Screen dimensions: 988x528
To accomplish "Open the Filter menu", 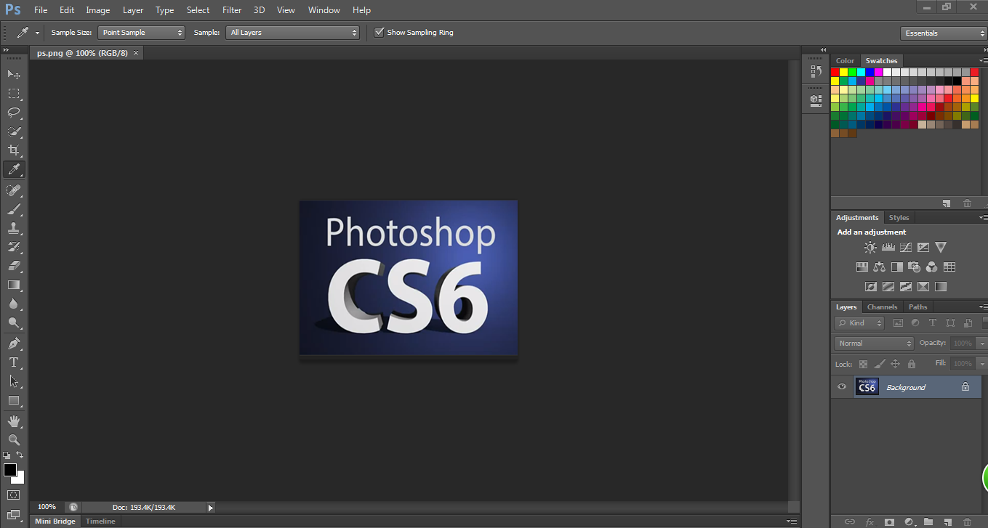I will [x=232, y=10].
